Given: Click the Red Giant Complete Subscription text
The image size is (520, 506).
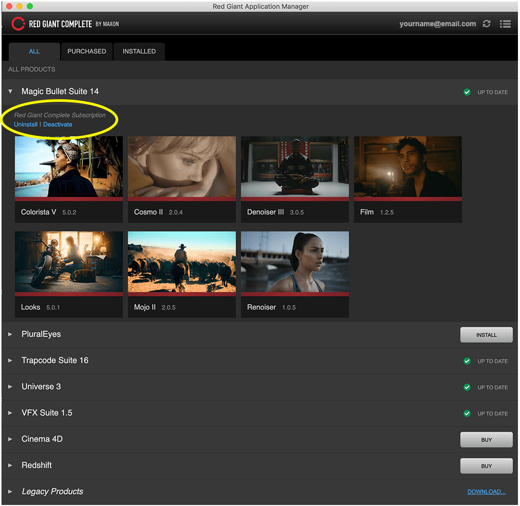Looking at the screenshot, I should pyautogui.click(x=60, y=115).
